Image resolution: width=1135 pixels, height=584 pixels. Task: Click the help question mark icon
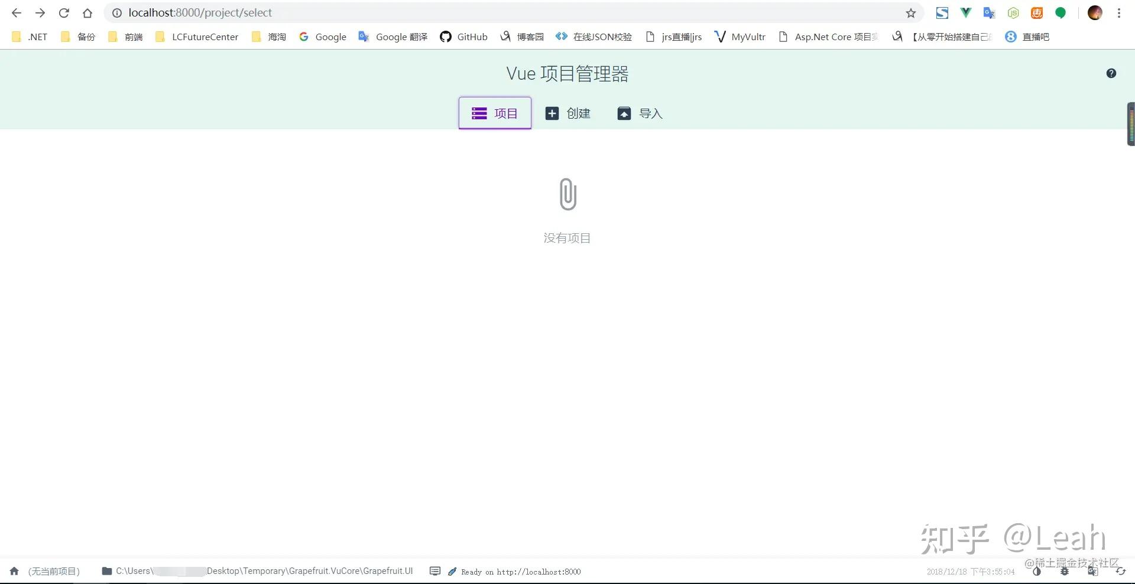1111,73
